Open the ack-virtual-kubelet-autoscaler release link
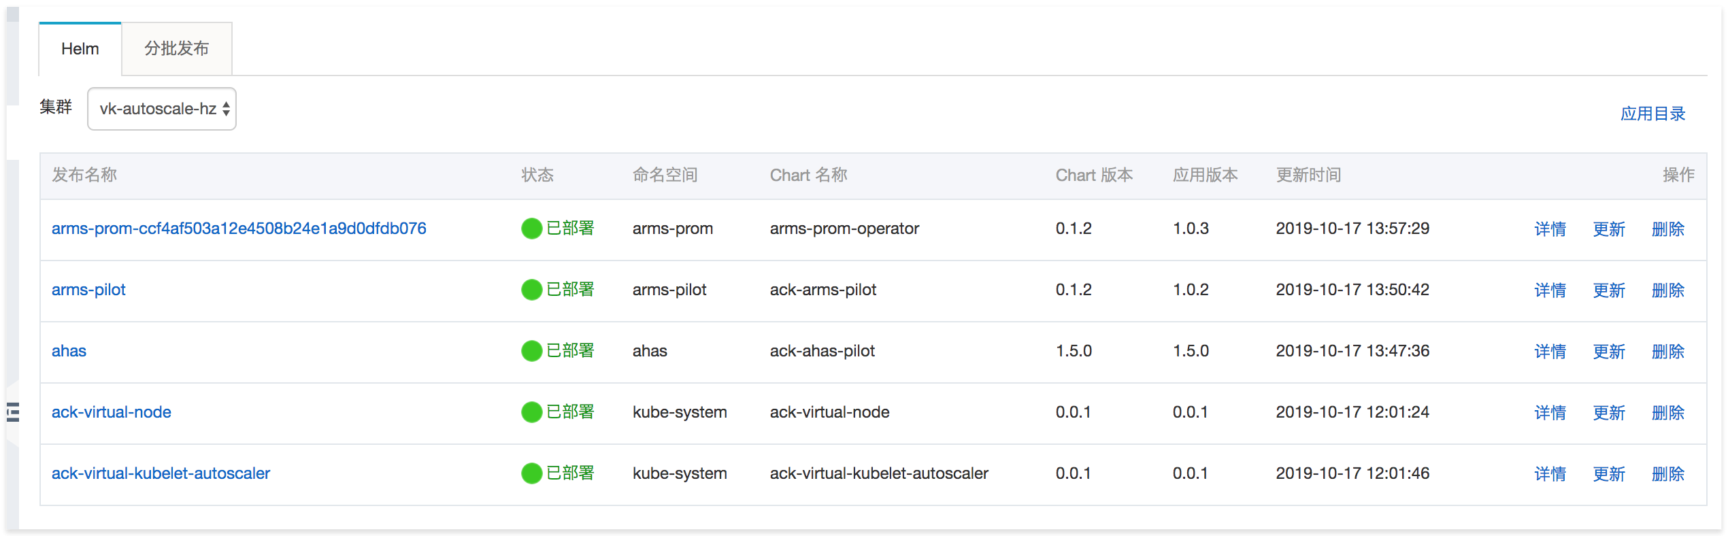 point(161,473)
